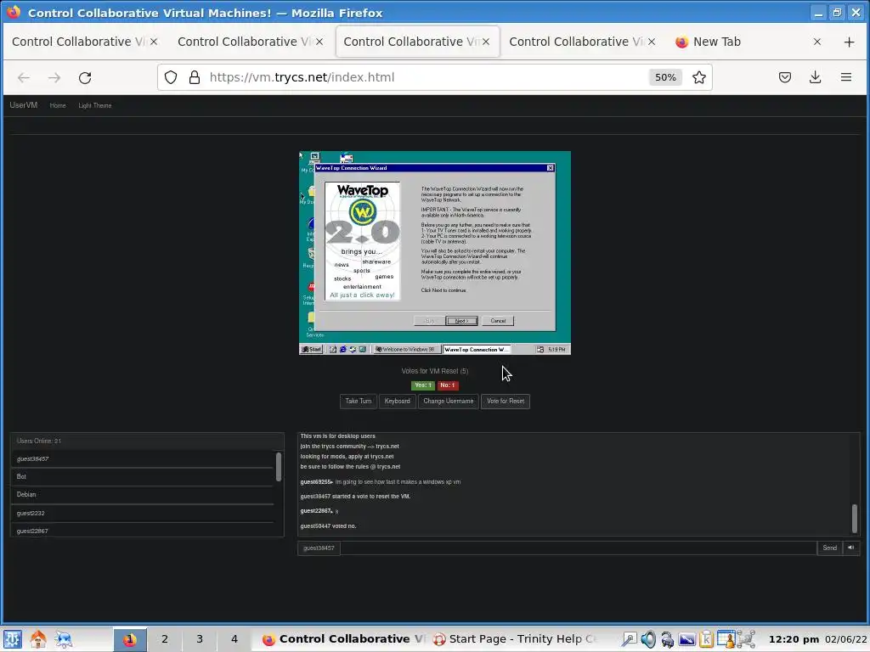The image size is (870, 652).
Task: Click Take Turn button
Action: tap(359, 402)
